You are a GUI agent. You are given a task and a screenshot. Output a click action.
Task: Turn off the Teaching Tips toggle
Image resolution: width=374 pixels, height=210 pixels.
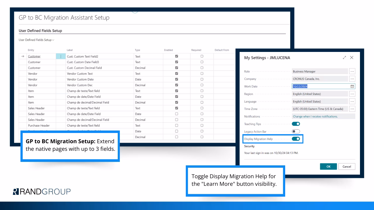pyautogui.click(x=296, y=124)
